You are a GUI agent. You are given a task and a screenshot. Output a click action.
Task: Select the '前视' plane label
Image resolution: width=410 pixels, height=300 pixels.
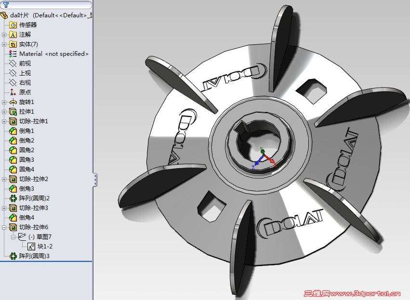25,64
